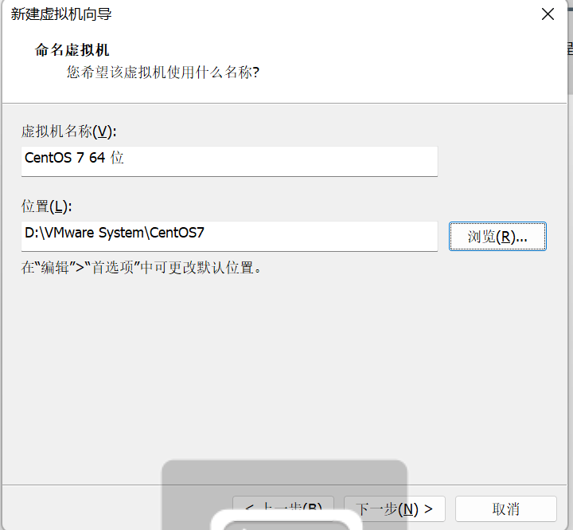Go to 下一步(N) next step

coord(394,508)
